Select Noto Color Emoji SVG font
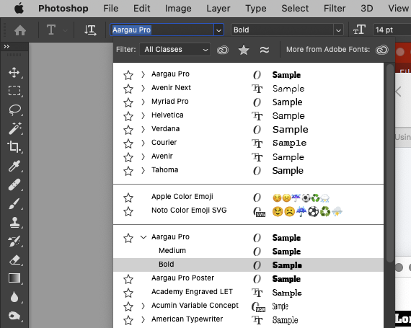The width and height of the screenshot is (411, 328). pyautogui.click(x=248, y=210)
